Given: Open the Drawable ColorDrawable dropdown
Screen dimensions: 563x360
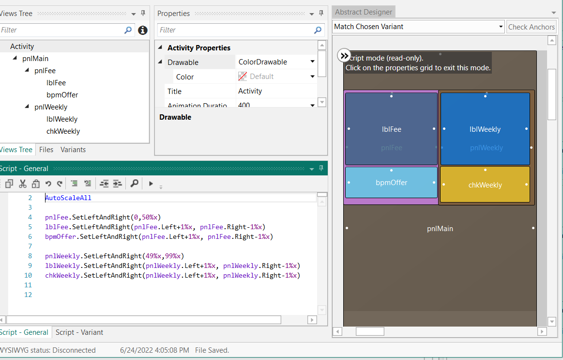Looking at the screenshot, I should [x=312, y=62].
